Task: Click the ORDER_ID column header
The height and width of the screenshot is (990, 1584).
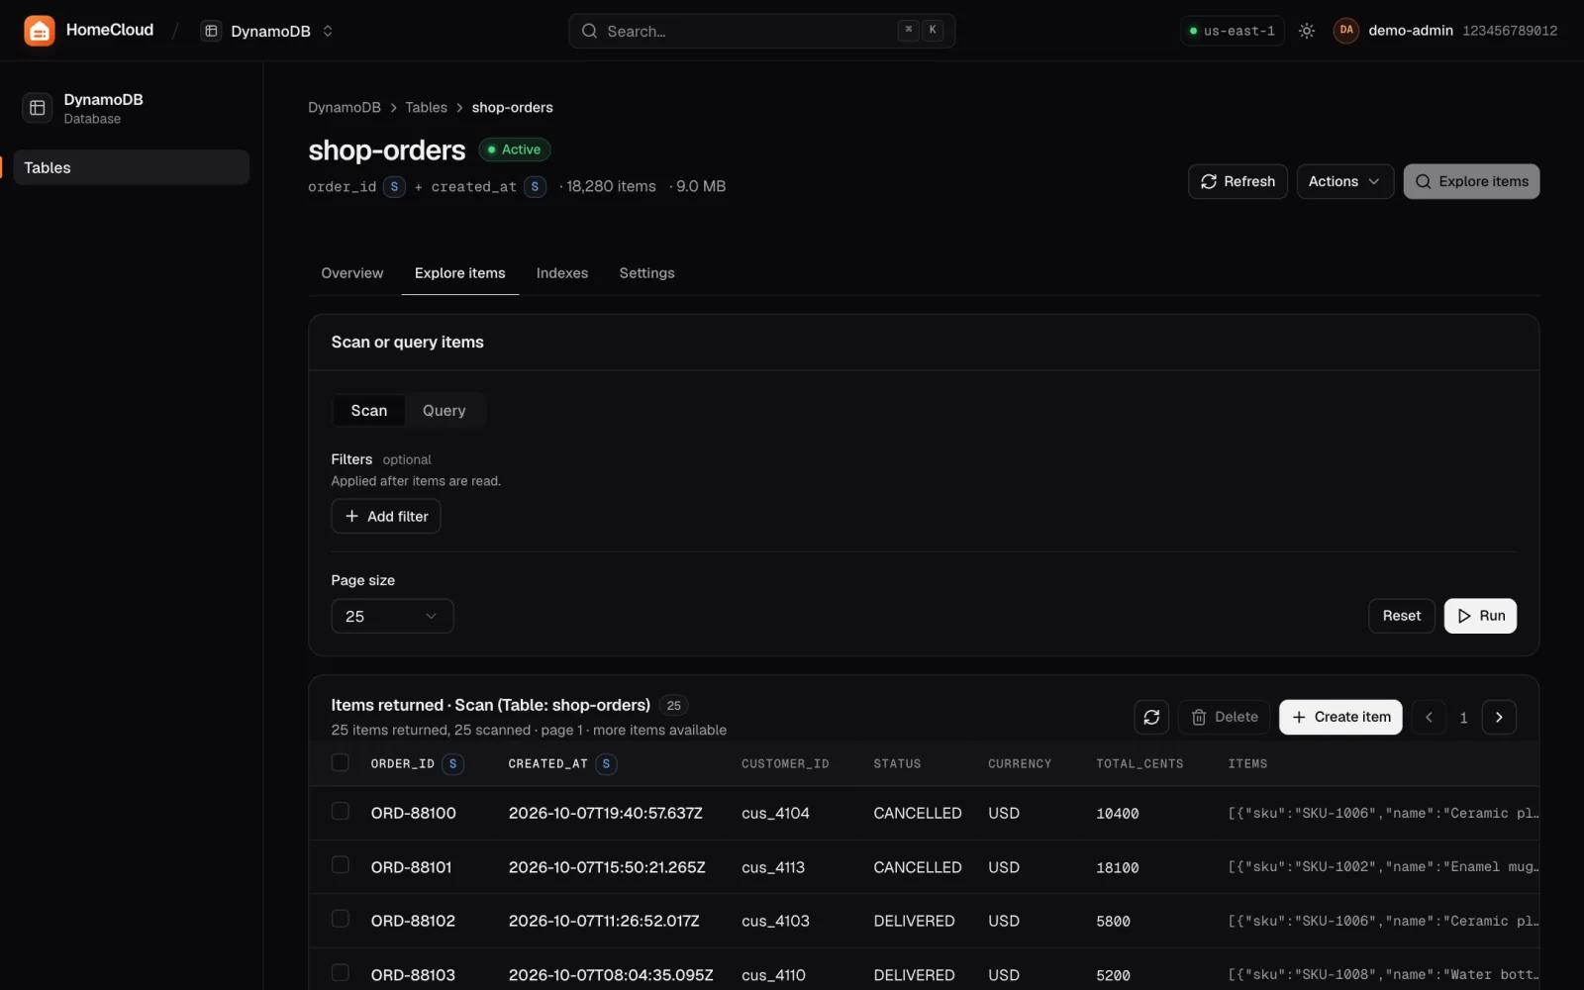Action: [x=403, y=763]
